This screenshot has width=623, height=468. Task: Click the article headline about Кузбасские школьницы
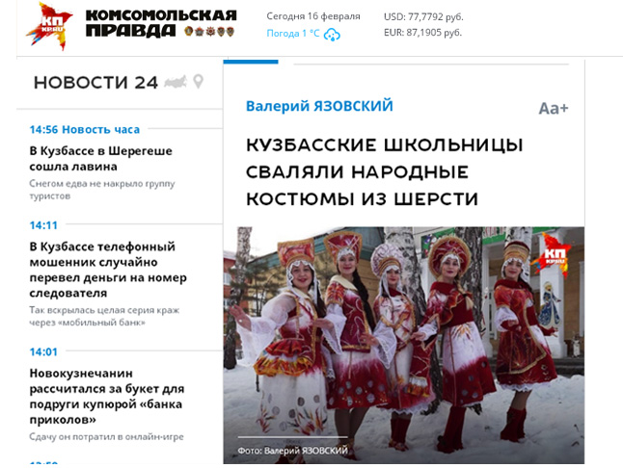[x=384, y=171]
